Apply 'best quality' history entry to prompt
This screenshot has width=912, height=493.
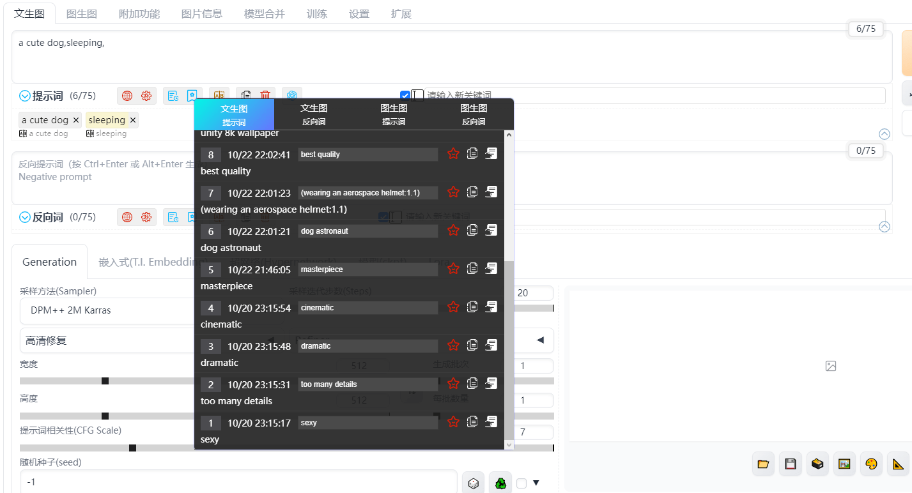point(491,154)
